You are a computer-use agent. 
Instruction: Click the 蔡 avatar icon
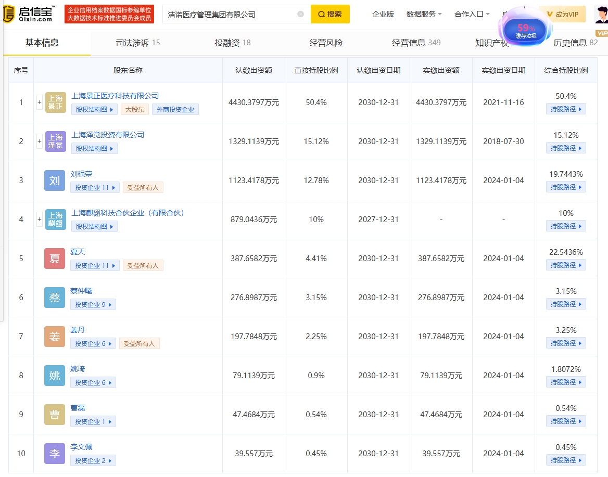click(x=55, y=297)
